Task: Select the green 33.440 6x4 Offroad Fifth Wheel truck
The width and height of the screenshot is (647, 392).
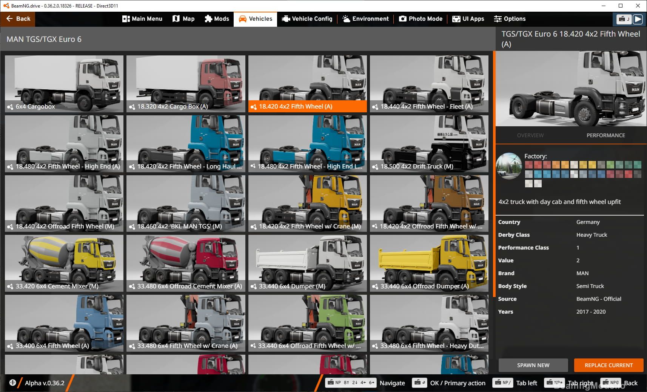Action: [307, 323]
